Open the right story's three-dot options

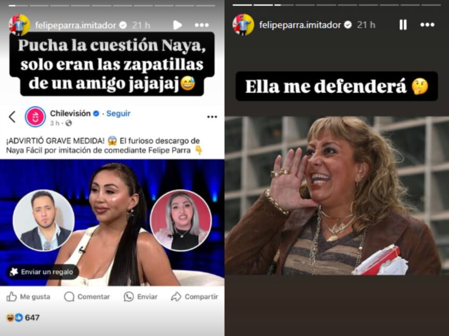pos(427,25)
